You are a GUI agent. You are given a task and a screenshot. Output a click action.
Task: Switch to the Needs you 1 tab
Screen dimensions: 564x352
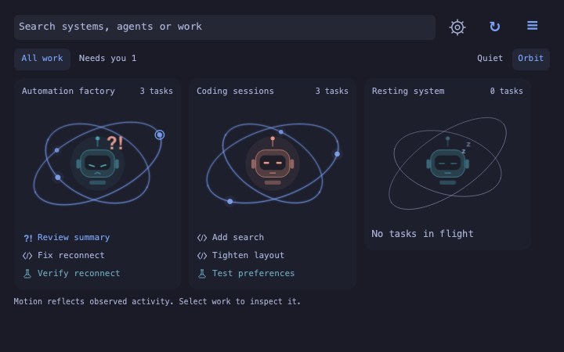(107, 59)
